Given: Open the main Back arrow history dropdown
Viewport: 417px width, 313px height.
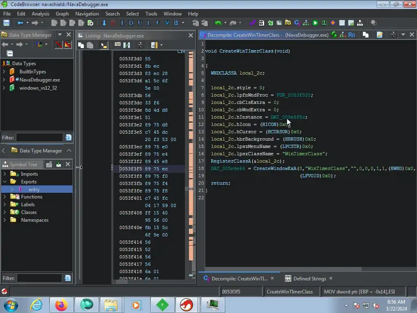Looking at the screenshot, I should point(27,23).
